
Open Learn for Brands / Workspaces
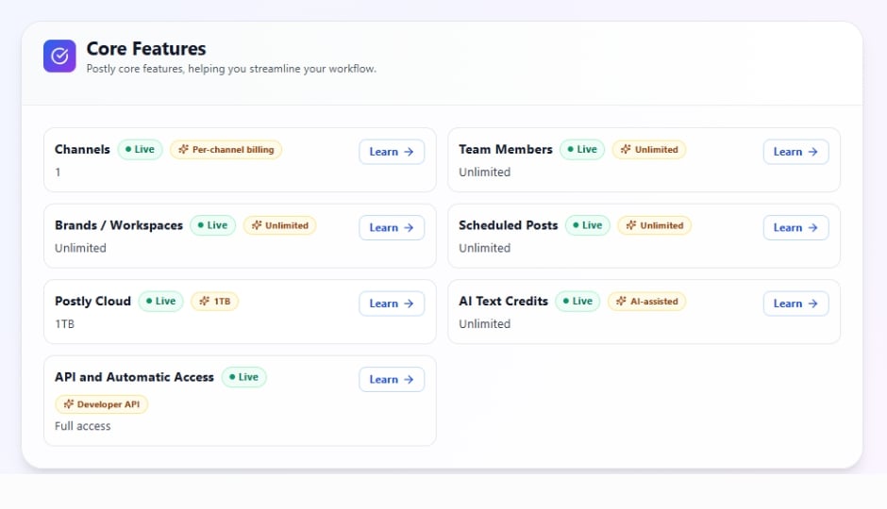pyautogui.click(x=392, y=228)
